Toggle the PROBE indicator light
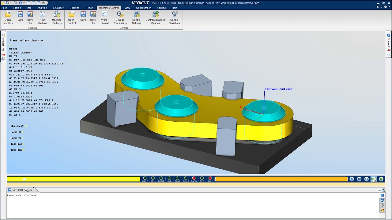This screenshot has height=220, width=392. coord(161,178)
